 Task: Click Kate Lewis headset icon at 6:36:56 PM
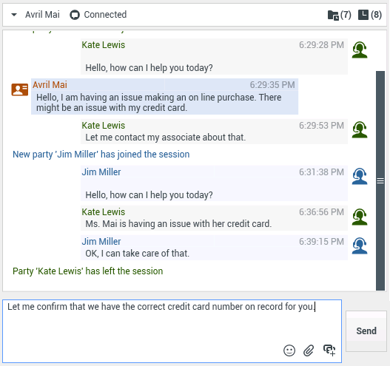[360, 217]
